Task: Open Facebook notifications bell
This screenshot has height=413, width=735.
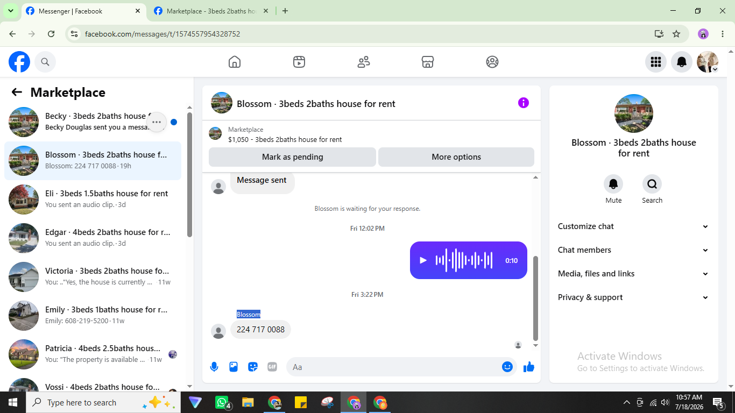Action: click(x=682, y=62)
